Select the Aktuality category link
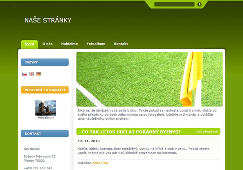This screenshot has height=170, width=243. tap(100, 163)
